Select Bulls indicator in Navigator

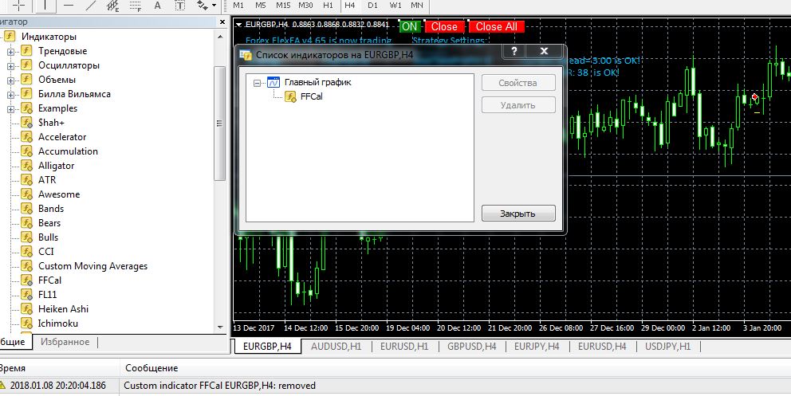point(48,237)
